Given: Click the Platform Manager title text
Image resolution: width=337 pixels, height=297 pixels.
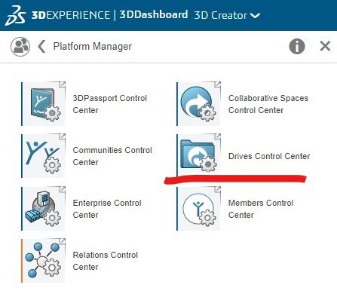Looking at the screenshot, I should pyautogui.click(x=93, y=47).
